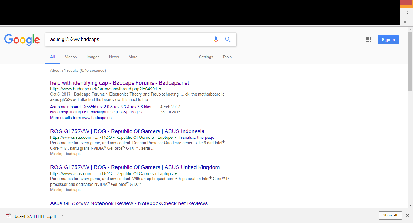Image resolution: width=413 pixels, height=223 pixels.
Task: Open ROG GL752VW ASUS Indonesia result
Action: pyautogui.click(x=127, y=131)
